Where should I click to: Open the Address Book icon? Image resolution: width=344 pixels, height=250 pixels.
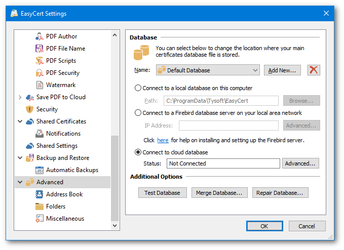[x=40, y=194]
